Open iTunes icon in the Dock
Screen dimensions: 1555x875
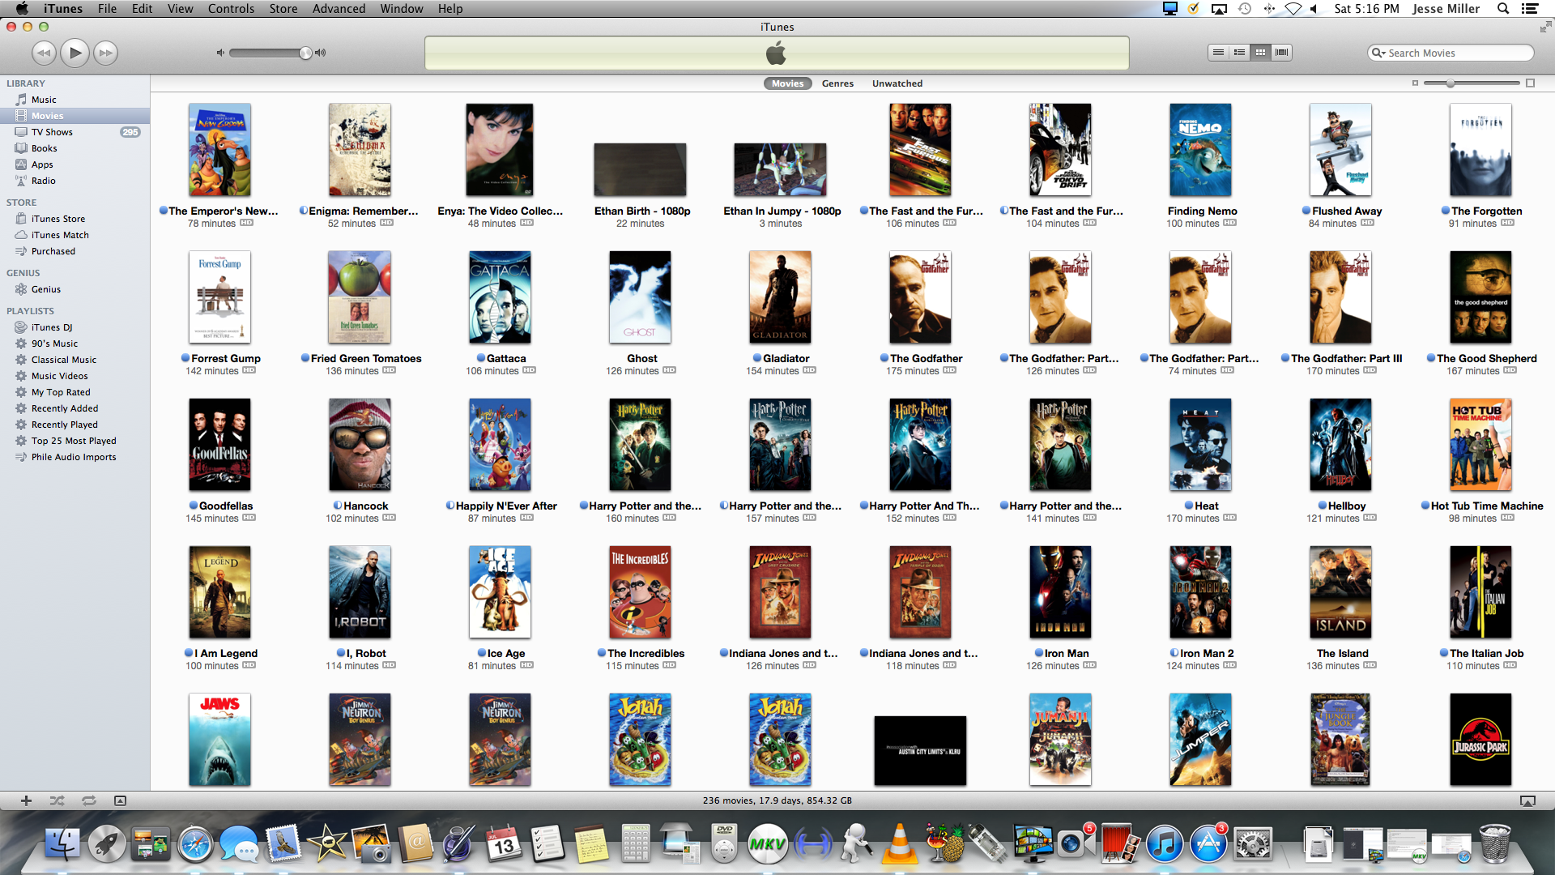click(x=1164, y=845)
